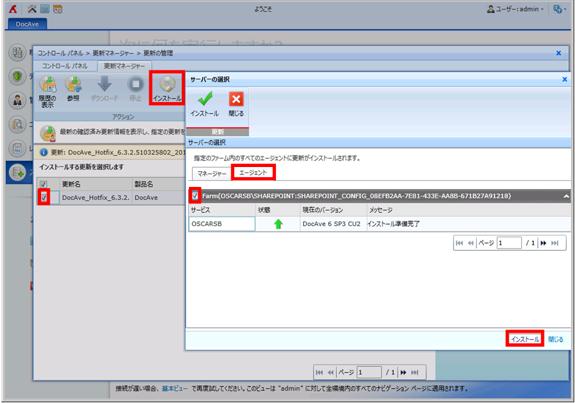Screen dimensions: 575x403
Task: Collapse the Farm section arrow
Action: click(x=566, y=196)
